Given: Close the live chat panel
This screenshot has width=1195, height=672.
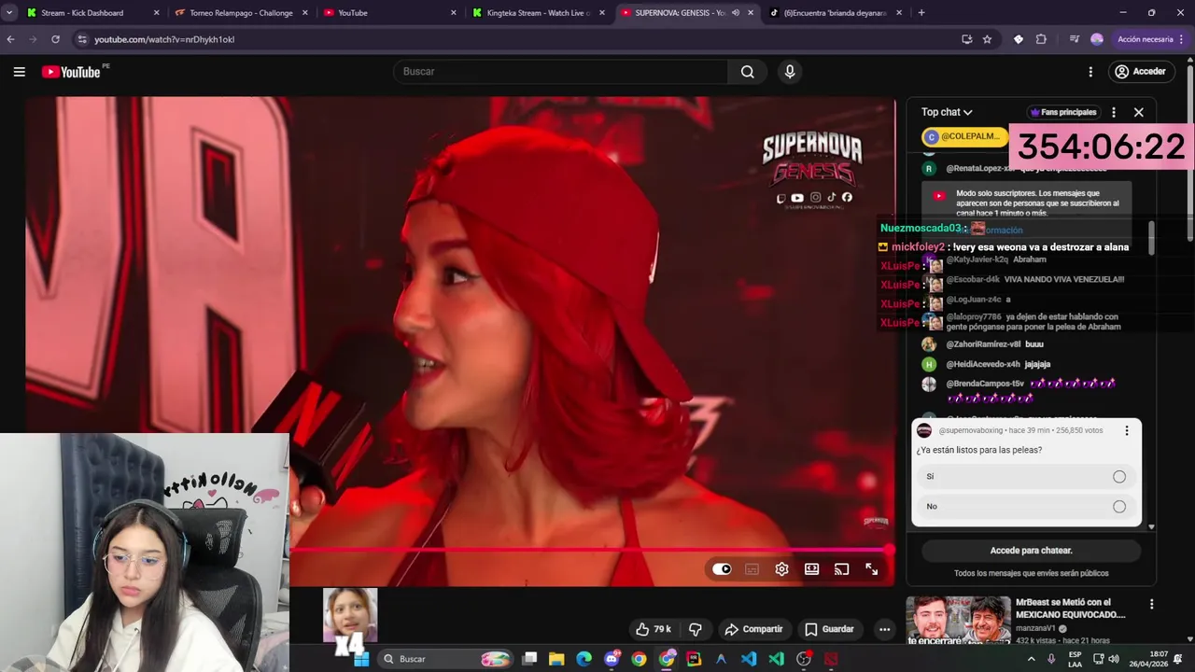Looking at the screenshot, I should tap(1138, 112).
